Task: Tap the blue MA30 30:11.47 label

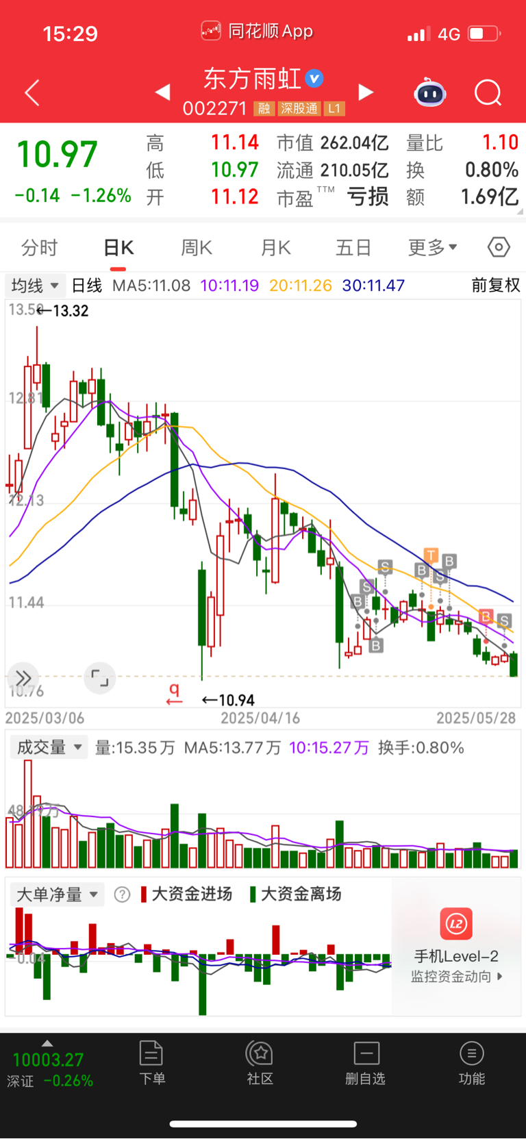Action: [373, 286]
